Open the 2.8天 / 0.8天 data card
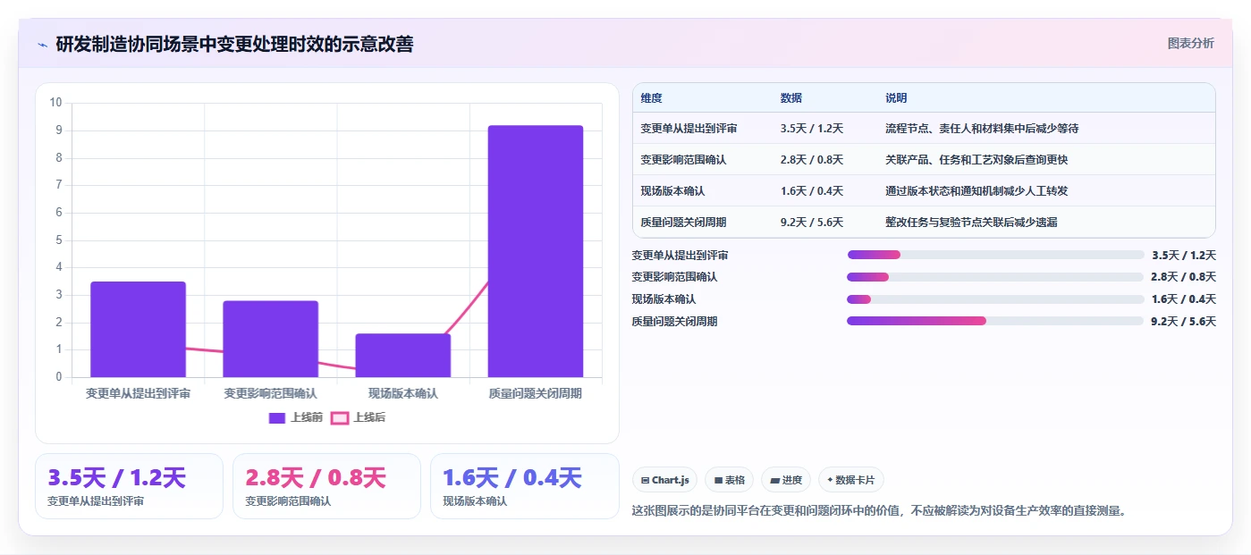This screenshot has width=1251, height=555. click(326, 486)
